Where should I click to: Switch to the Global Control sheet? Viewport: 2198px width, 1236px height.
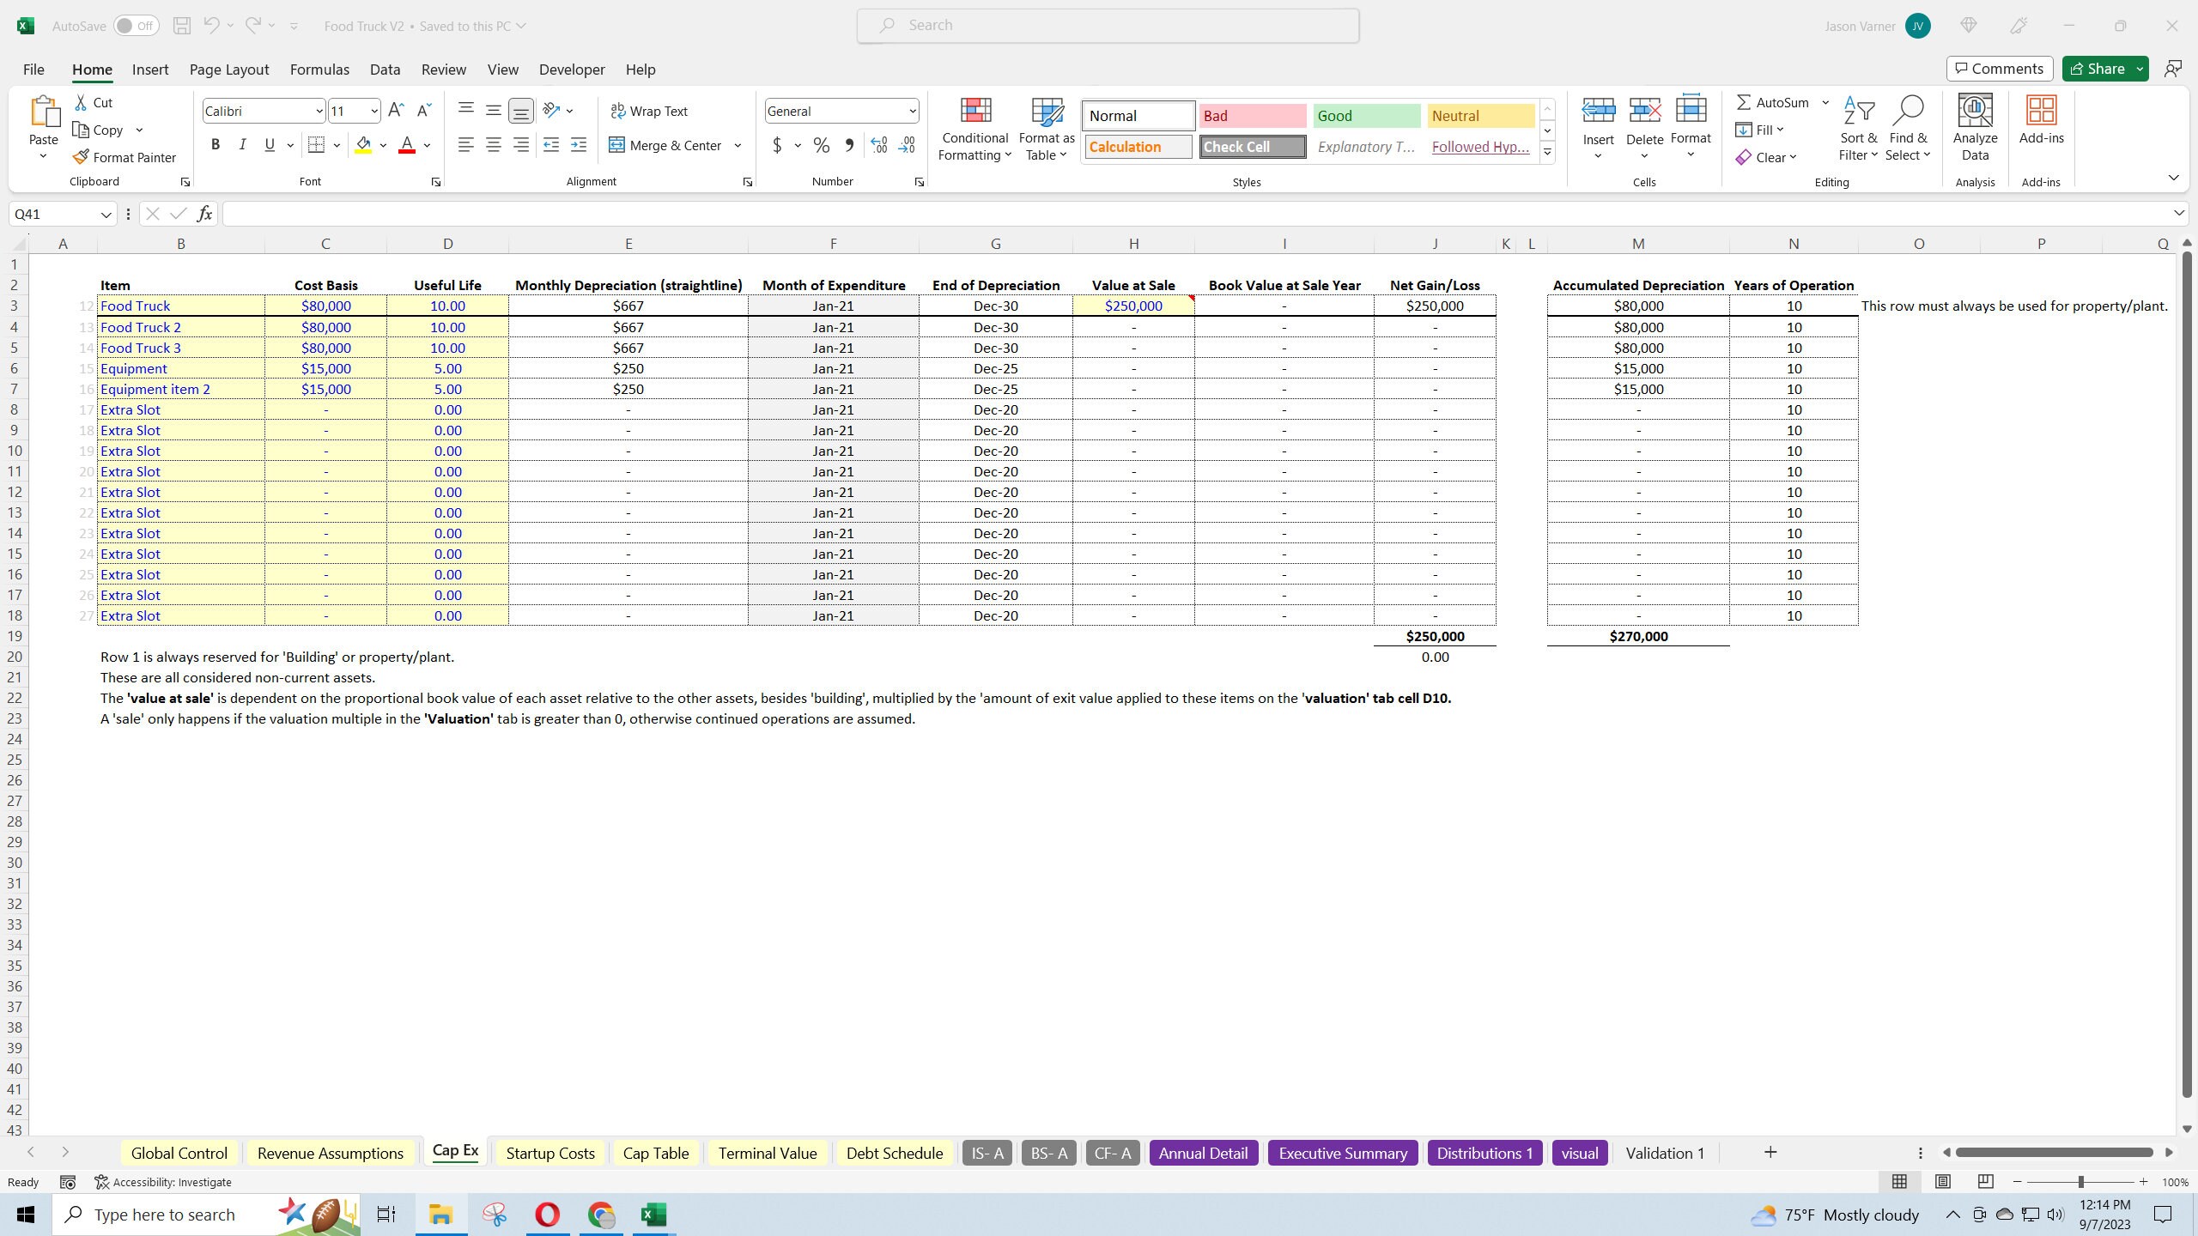coord(179,1153)
